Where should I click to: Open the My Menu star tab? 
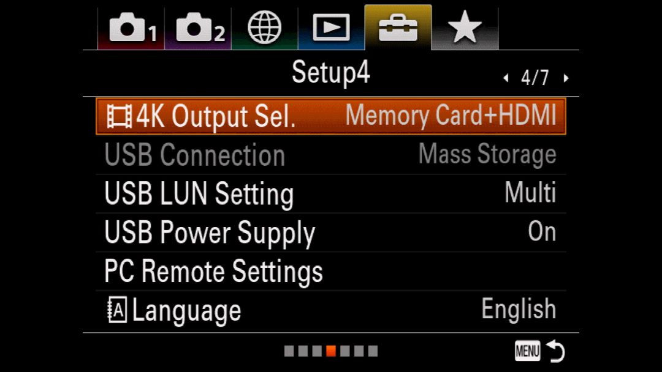coord(465,28)
